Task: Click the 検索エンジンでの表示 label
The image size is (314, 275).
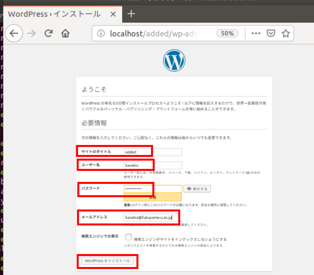Action: [x=100, y=236]
